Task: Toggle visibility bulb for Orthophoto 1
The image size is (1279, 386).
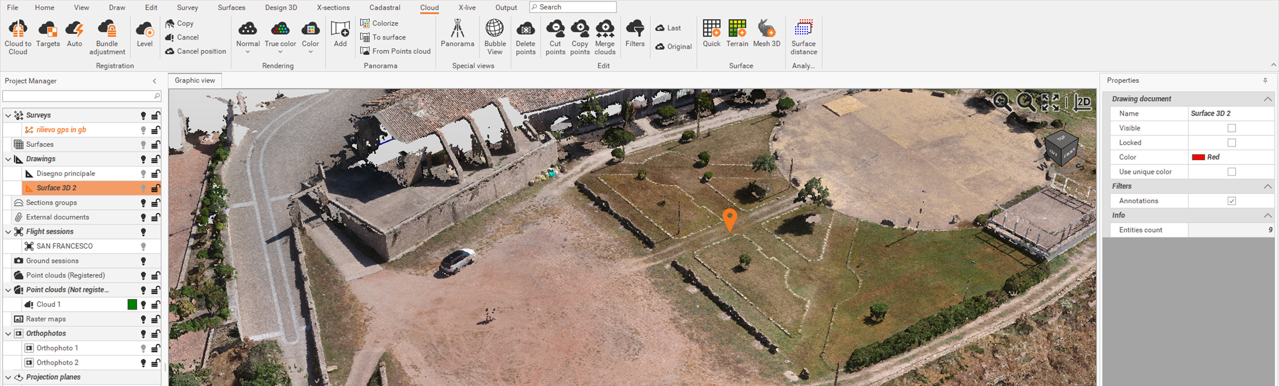Action: point(143,348)
